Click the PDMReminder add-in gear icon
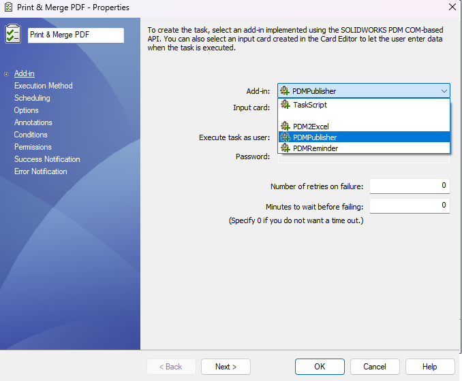This screenshot has width=462, height=381. [x=286, y=148]
